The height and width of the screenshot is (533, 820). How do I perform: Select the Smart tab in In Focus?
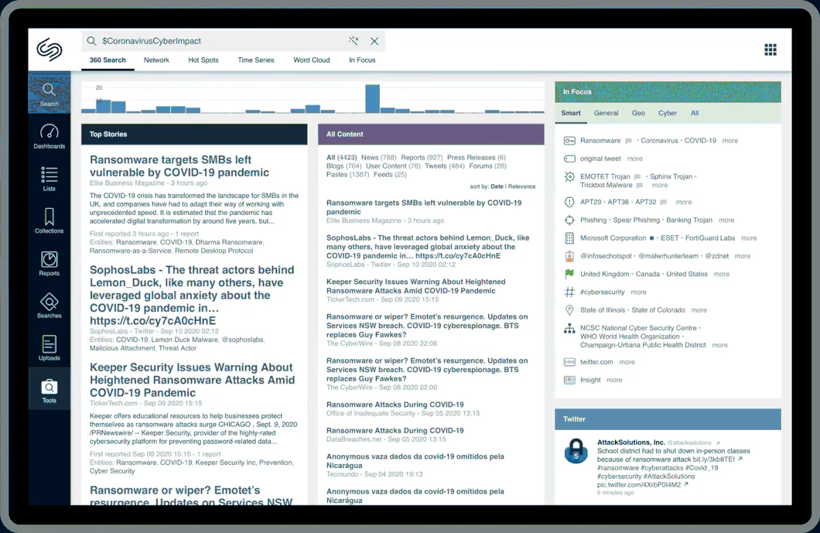click(x=571, y=113)
